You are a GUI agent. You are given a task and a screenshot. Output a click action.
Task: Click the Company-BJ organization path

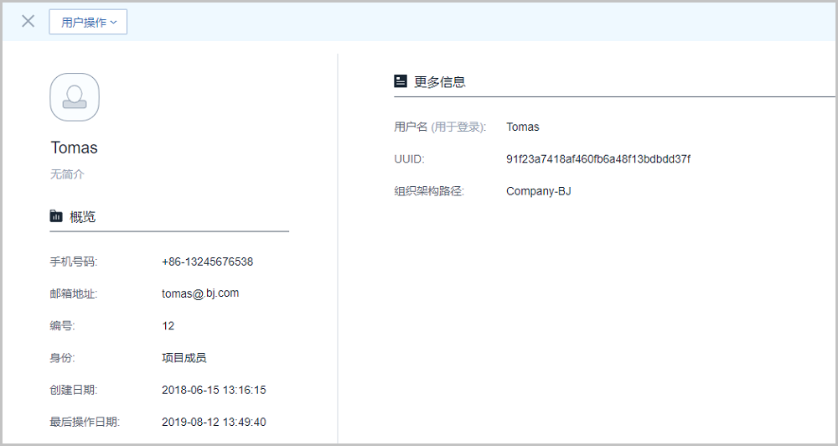pyautogui.click(x=538, y=191)
